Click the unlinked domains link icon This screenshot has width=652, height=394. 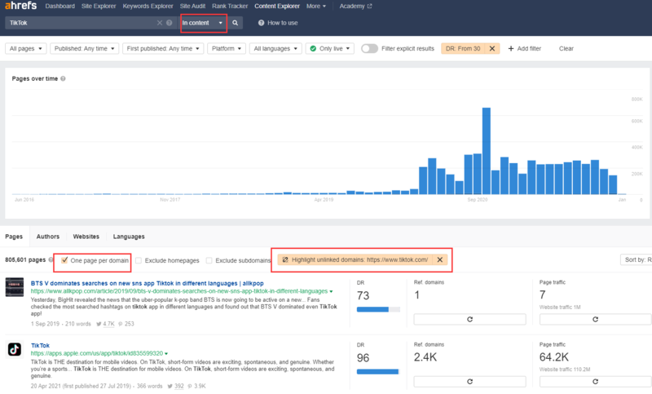pos(285,259)
